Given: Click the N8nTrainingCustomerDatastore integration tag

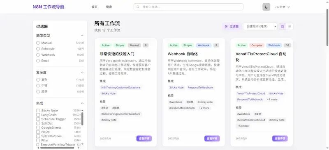Looking at the screenshot, I should pos(120,87).
